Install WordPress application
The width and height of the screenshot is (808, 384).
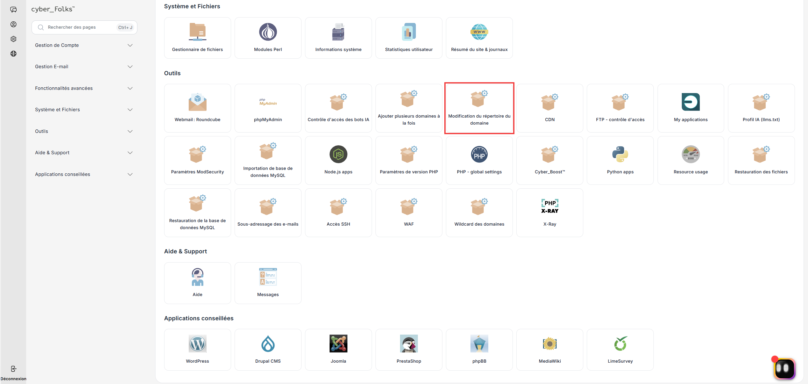pyautogui.click(x=197, y=350)
